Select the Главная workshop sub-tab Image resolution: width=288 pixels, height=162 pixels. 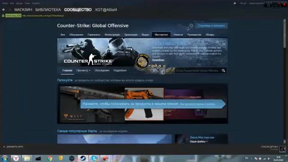coord(67,70)
